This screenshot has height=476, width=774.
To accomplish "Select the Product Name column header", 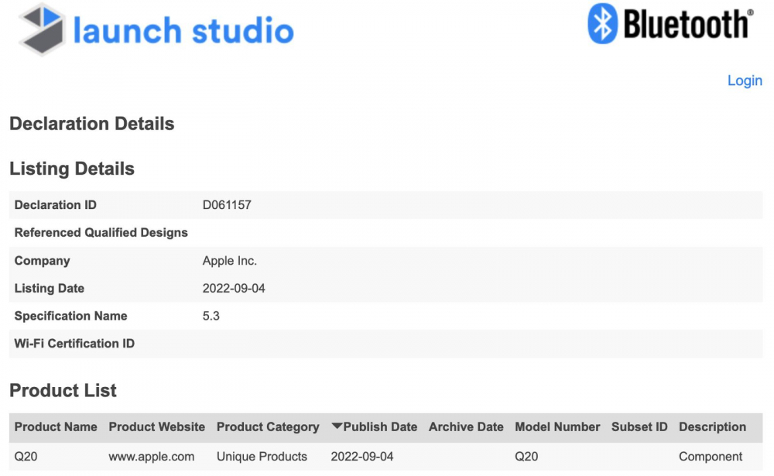I will coord(56,426).
